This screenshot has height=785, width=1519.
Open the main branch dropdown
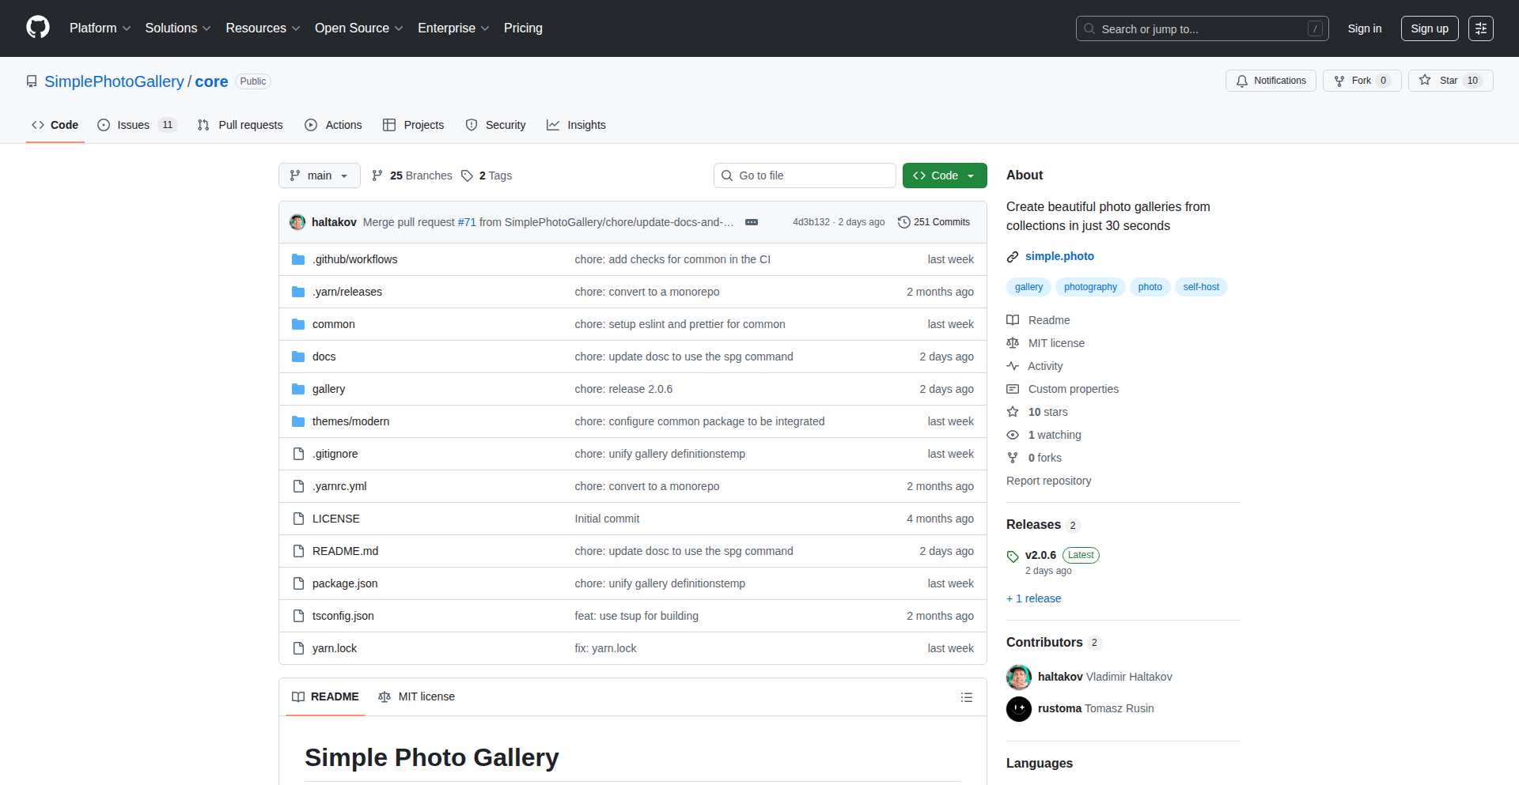tap(319, 175)
